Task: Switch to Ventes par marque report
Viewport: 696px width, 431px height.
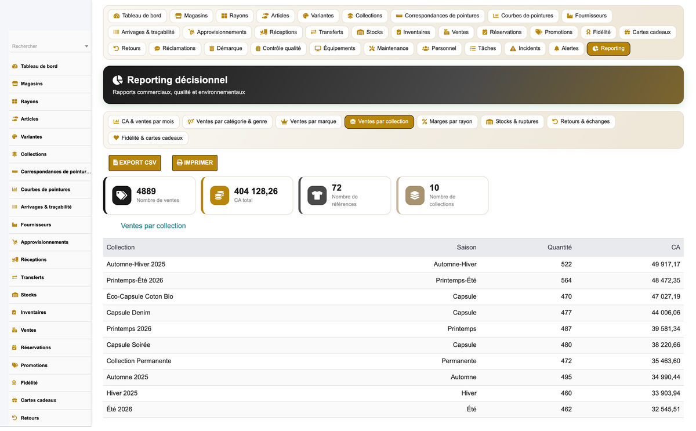Action: 309,122
